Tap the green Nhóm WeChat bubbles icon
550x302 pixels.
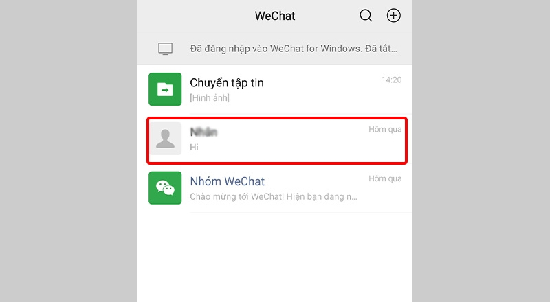tap(165, 188)
